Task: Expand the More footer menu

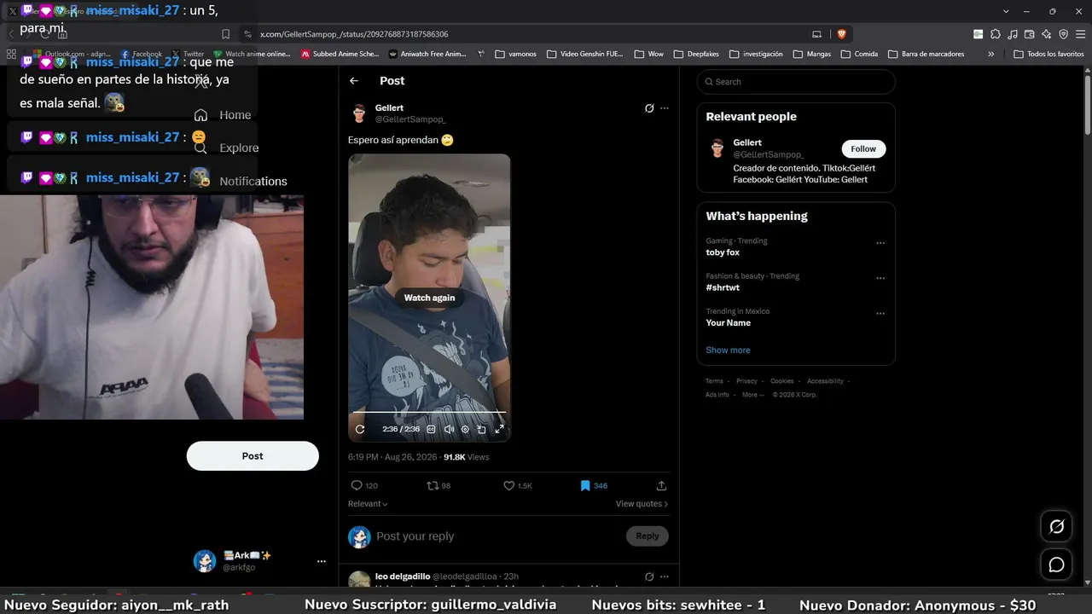Action: (x=753, y=395)
